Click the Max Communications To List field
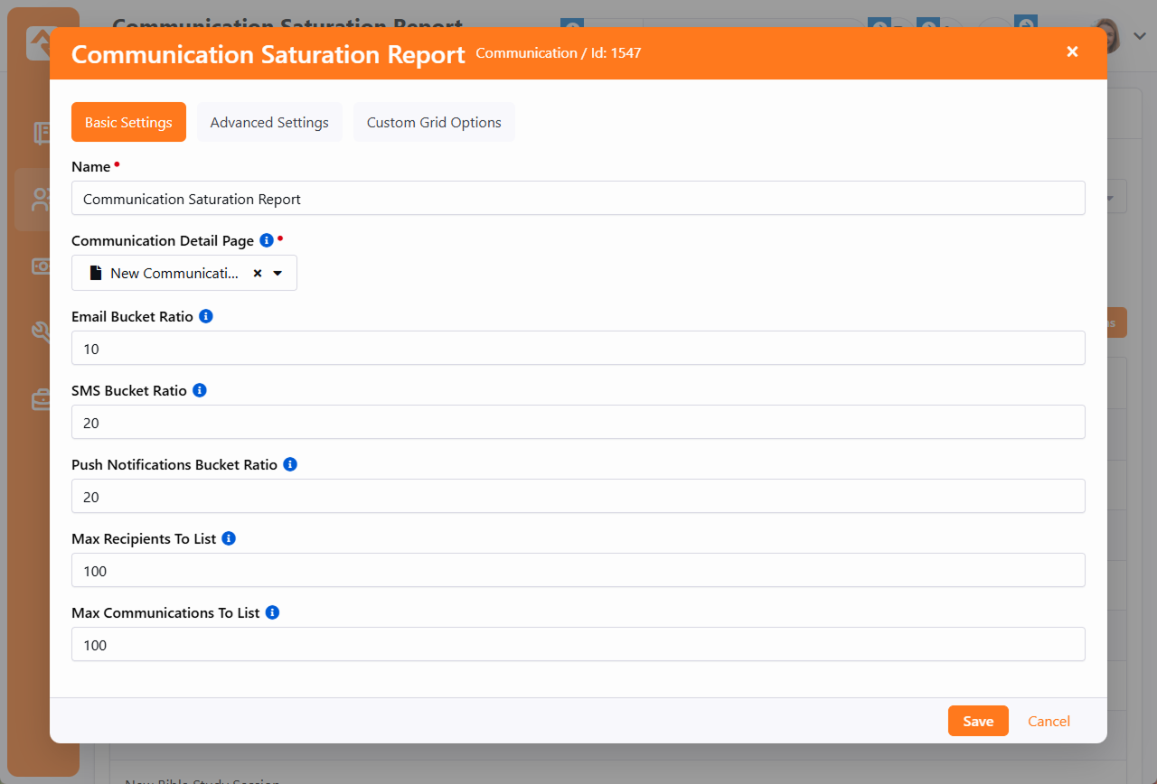This screenshot has height=784, width=1157. [x=578, y=644]
